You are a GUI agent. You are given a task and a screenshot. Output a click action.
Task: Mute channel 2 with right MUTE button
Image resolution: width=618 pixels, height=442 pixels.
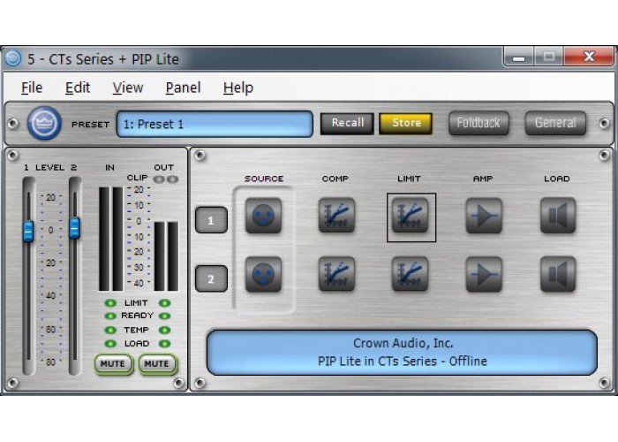pyautogui.click(x=157, y=364)
